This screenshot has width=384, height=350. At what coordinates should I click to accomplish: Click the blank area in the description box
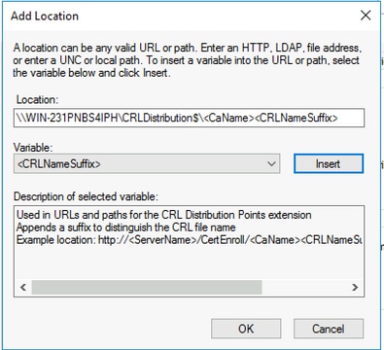(x=189, y=262)
